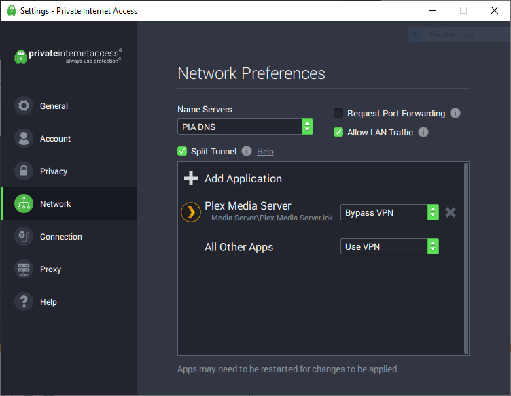Click info icon next to Allow LAN Traffic
Image resolution: width=511 pixels, height=396 pixels.
423,132
